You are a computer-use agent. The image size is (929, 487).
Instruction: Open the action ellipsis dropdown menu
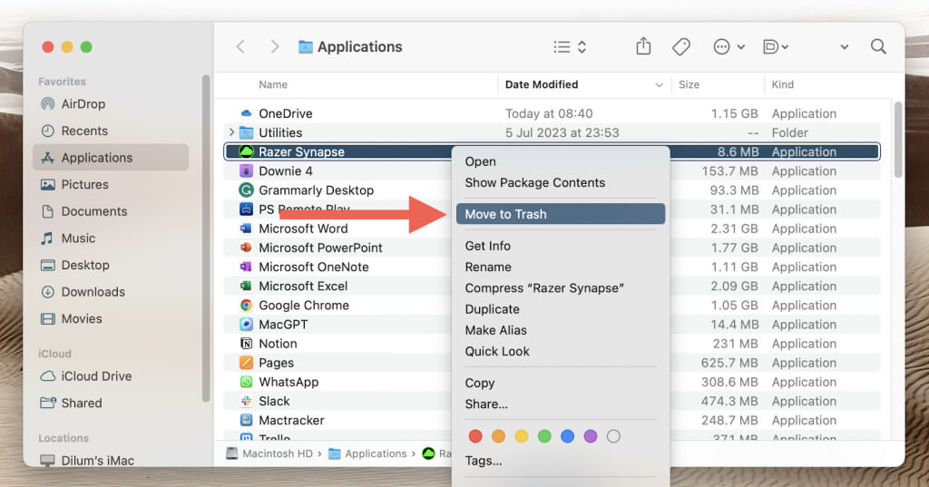click(x=729, y=46)
